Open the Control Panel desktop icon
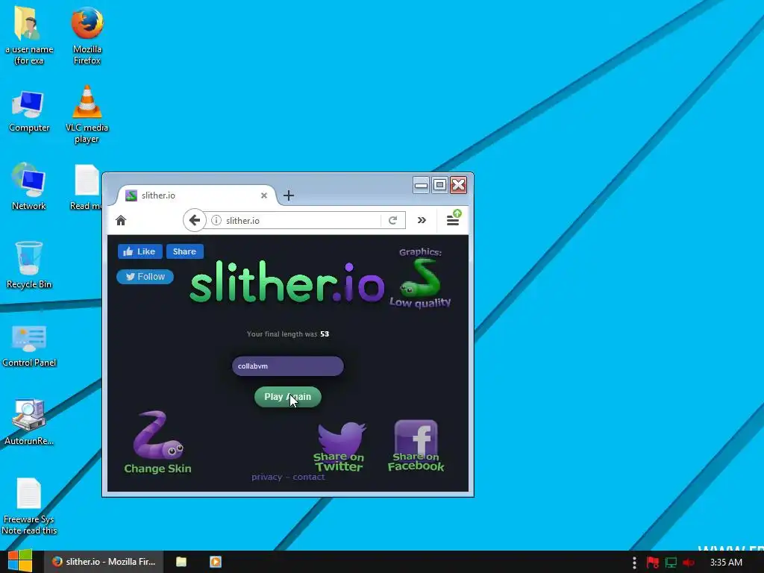The image size is (764, 573). (x=29, y=346)
